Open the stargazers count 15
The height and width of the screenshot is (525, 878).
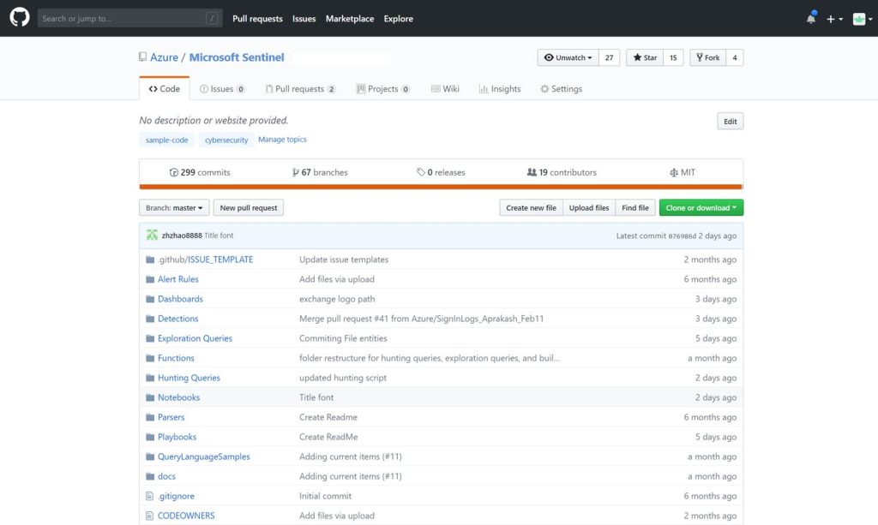tap(673, 57)
